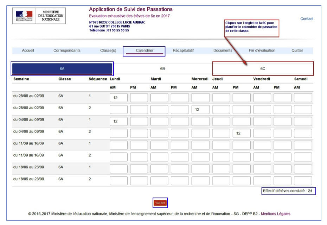Viewport: 327px width, 225px height.
Task: Click "du 28/08 au 02/09" in sequence 1 row
Action: (28, 96)
